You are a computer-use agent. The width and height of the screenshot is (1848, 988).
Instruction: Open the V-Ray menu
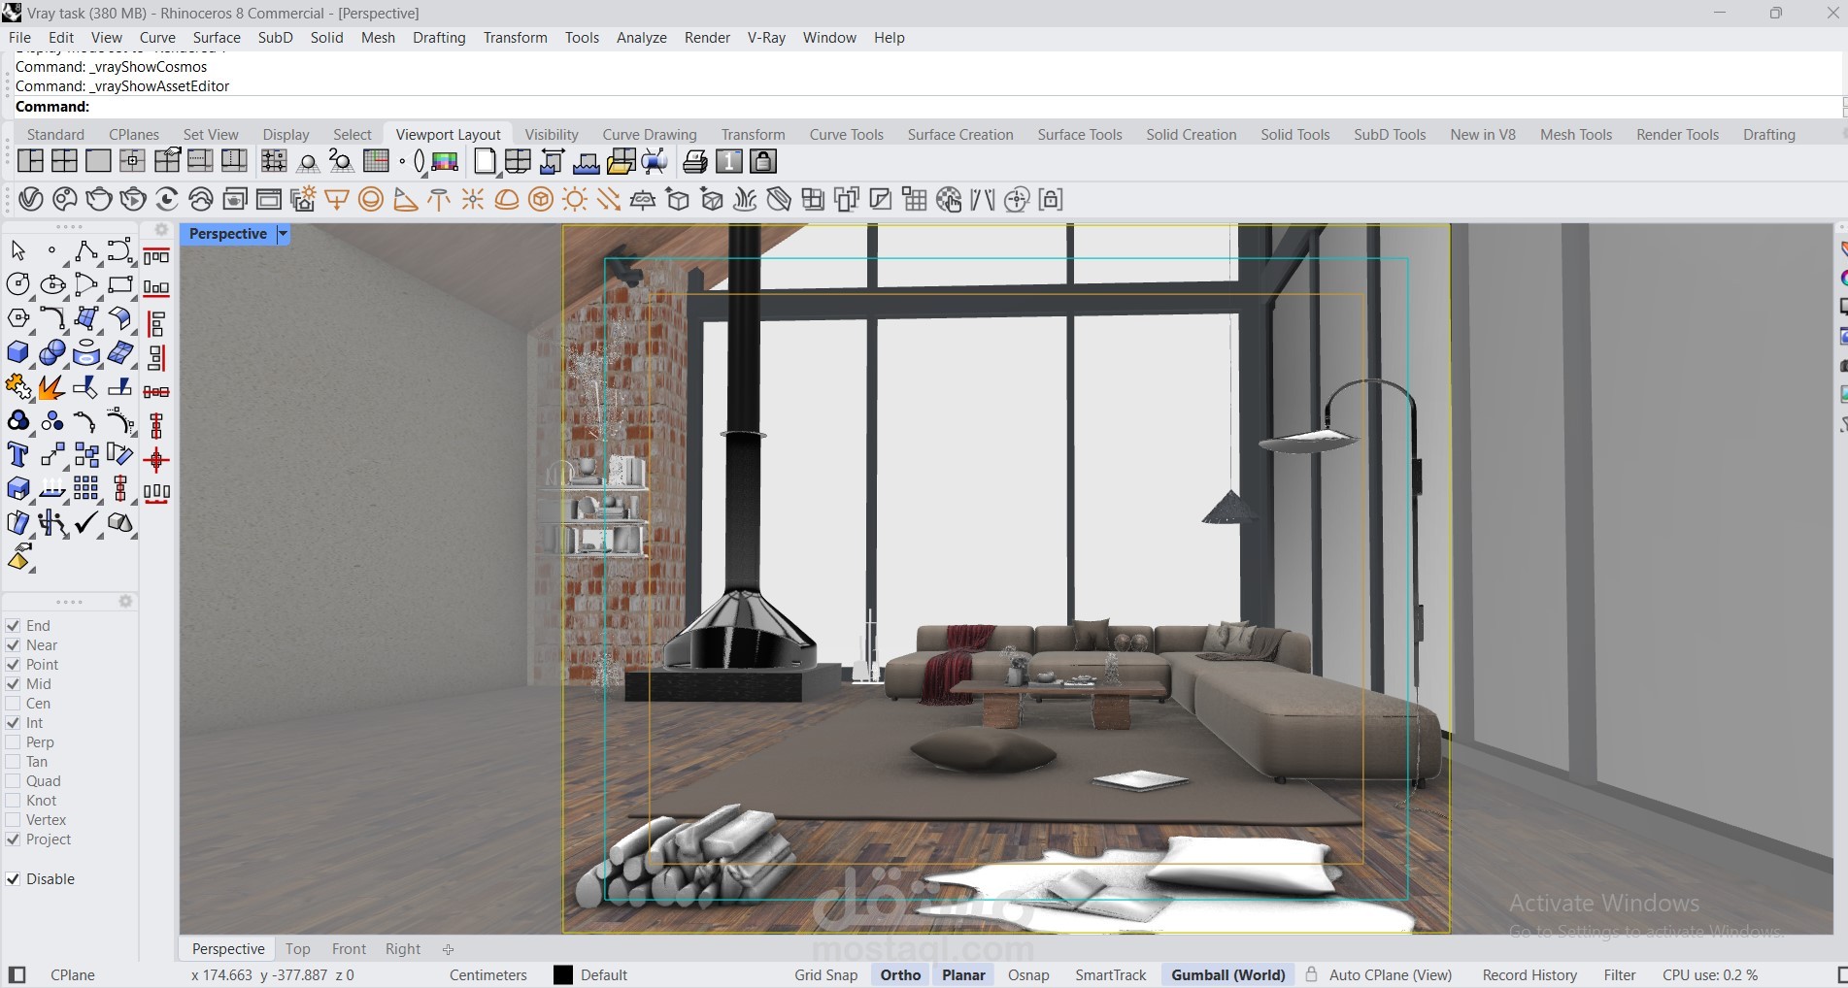(x=766, y=38)
